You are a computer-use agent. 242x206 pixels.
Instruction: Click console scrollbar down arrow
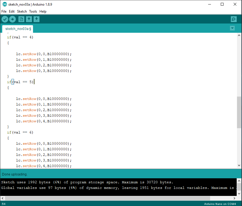(239, 194)
